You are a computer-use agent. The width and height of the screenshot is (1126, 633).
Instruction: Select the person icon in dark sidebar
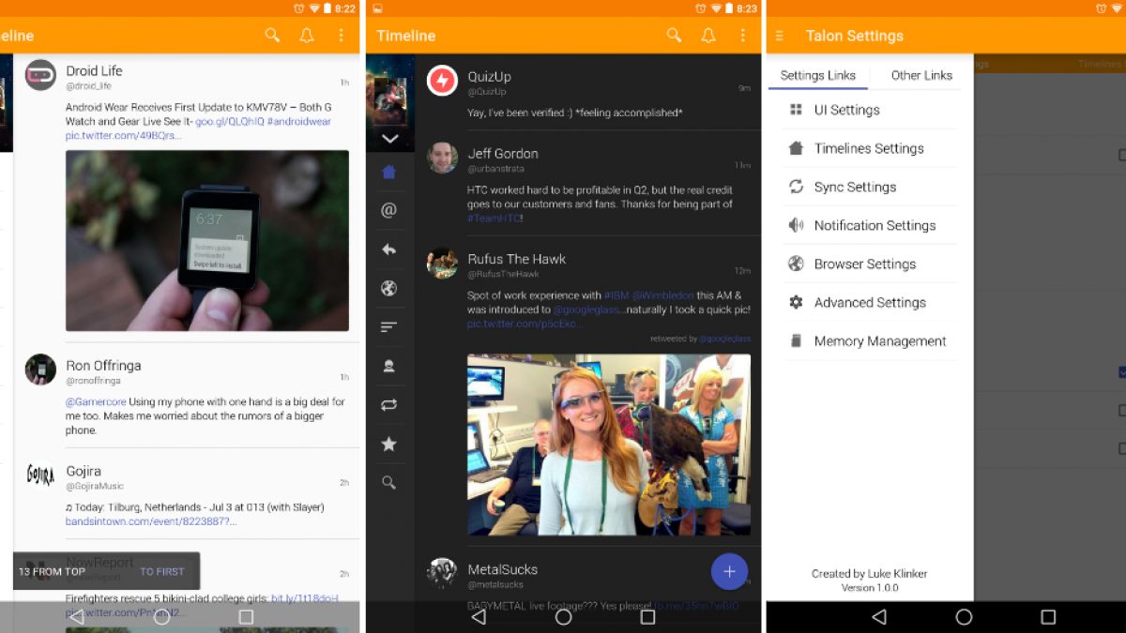click(388, 367)
